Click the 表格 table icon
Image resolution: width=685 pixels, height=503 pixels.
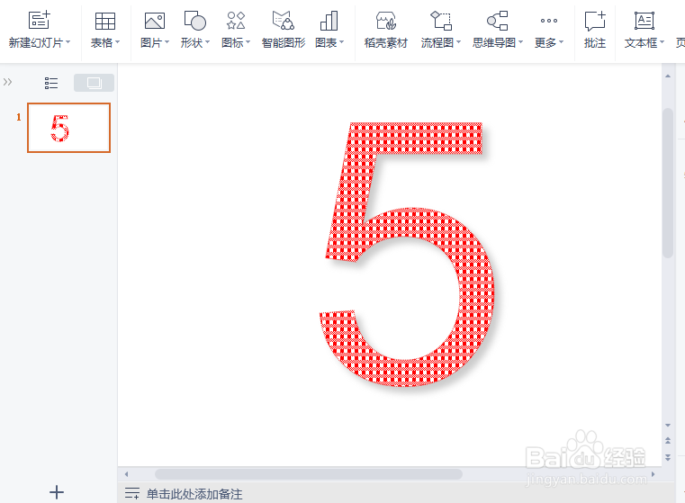(104, 21)
